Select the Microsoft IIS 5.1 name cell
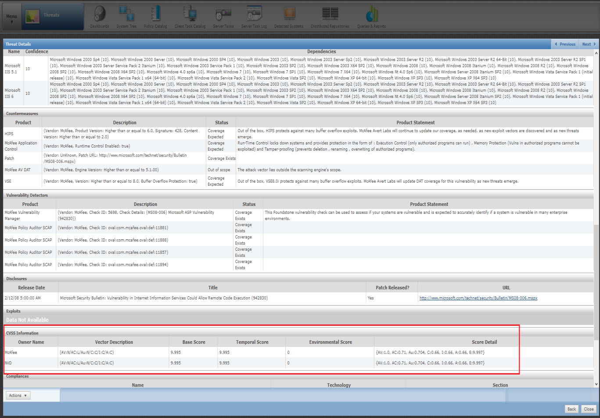The width and height of the screenshot is (600, 418). pos(13,68)
